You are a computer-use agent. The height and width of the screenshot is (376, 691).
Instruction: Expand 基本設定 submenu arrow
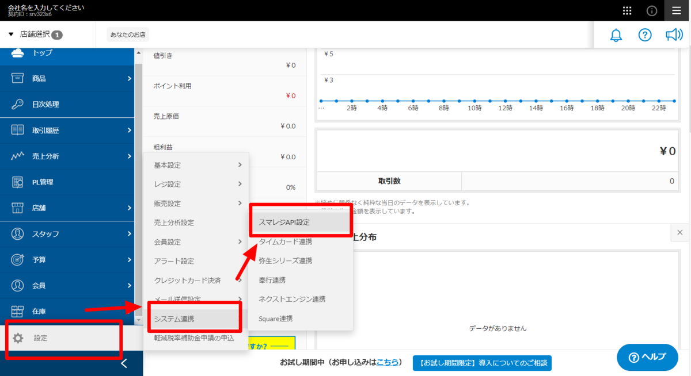coord(240,165)
